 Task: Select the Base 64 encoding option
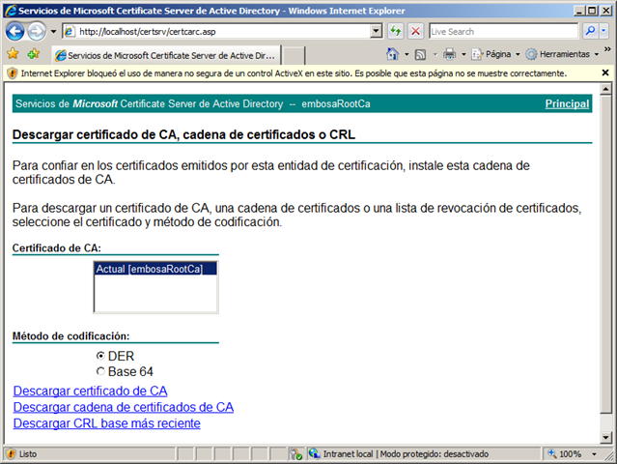tap(100, 371)
